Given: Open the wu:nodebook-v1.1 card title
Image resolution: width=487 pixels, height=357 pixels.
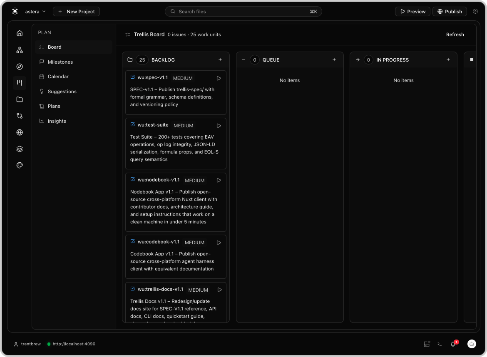Looking at the screenshot, I should click(x=159, y=180).
